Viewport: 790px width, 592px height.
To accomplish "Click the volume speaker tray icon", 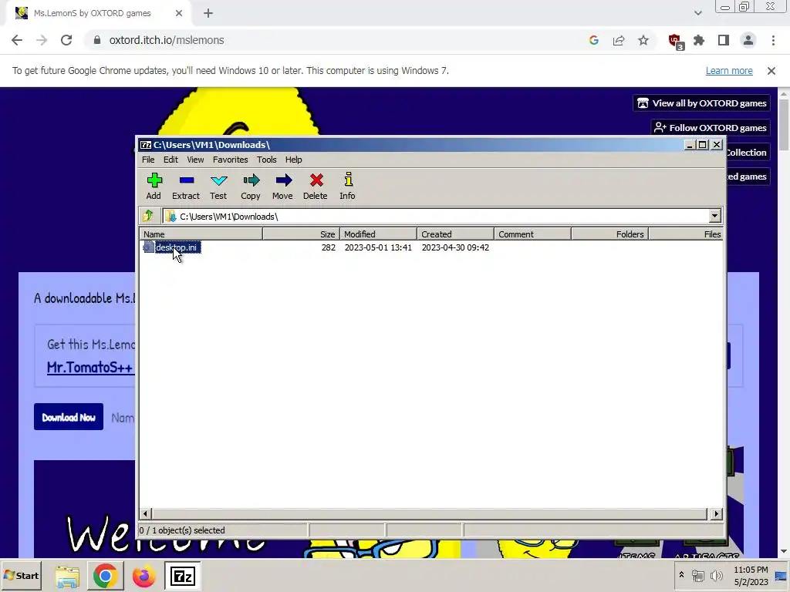I will (716, 575).
